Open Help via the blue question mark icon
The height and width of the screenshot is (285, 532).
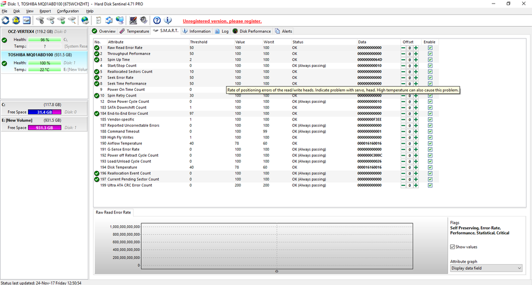tap(157, 21)
